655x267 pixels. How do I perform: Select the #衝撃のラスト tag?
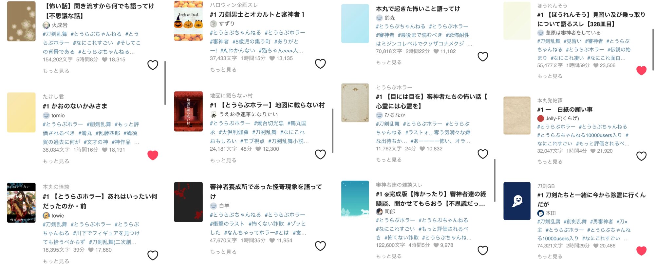pos(227,224)
